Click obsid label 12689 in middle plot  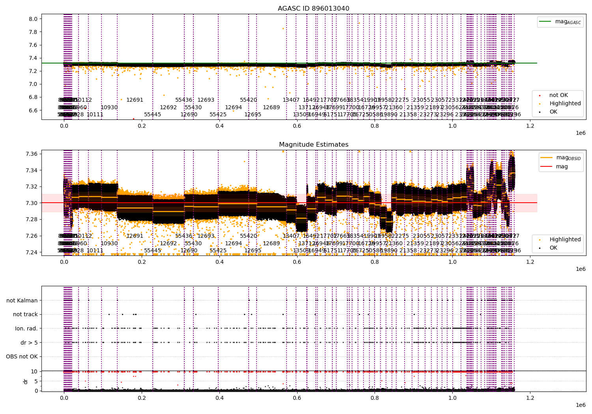pos(271,243)
